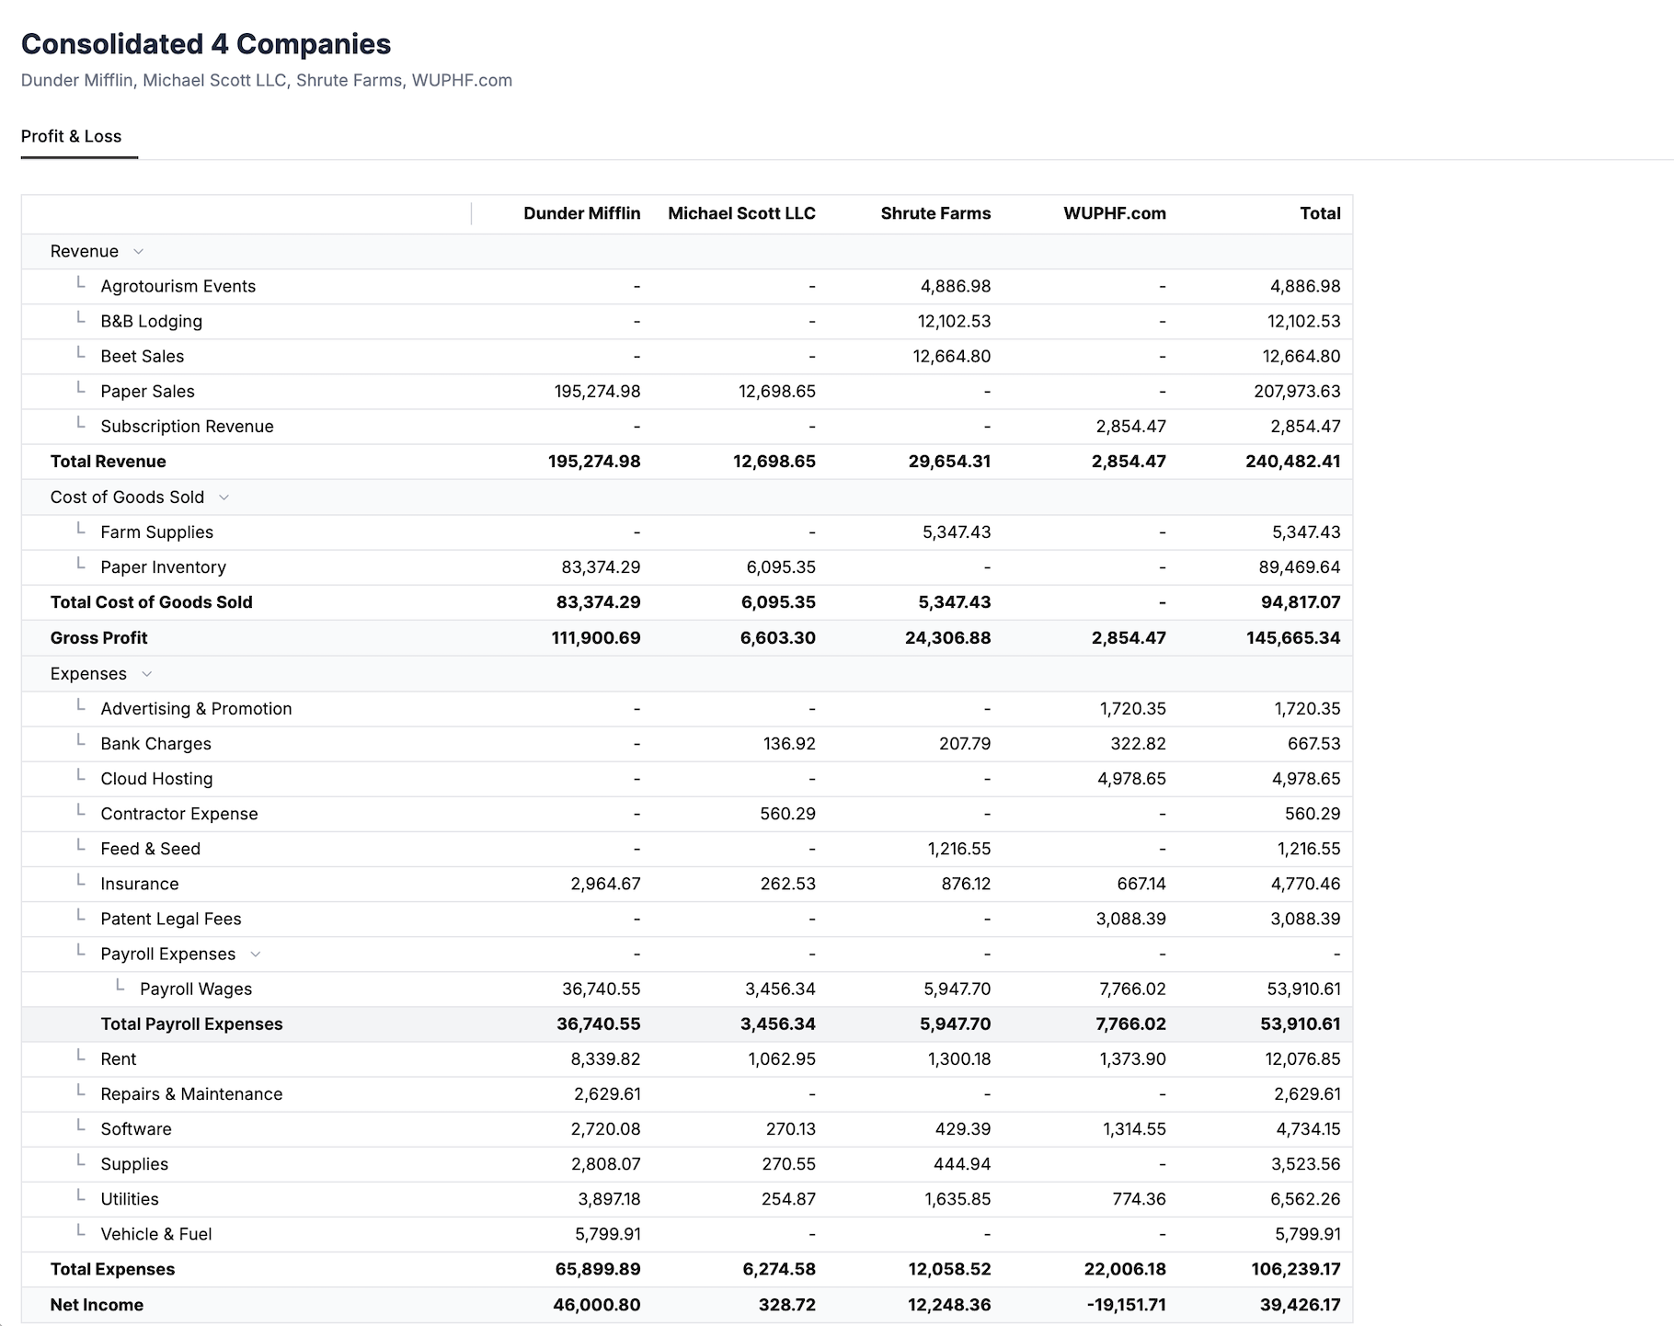Select the Michael Scott LLC column header
Image resolution: width=1674 pixels, height=1326 pixels.
(741, 213)
